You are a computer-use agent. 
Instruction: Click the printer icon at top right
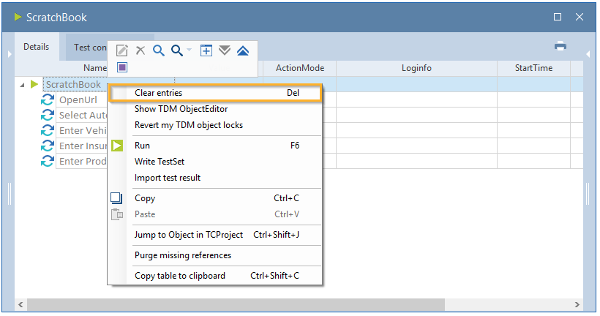tap(560, 46)
